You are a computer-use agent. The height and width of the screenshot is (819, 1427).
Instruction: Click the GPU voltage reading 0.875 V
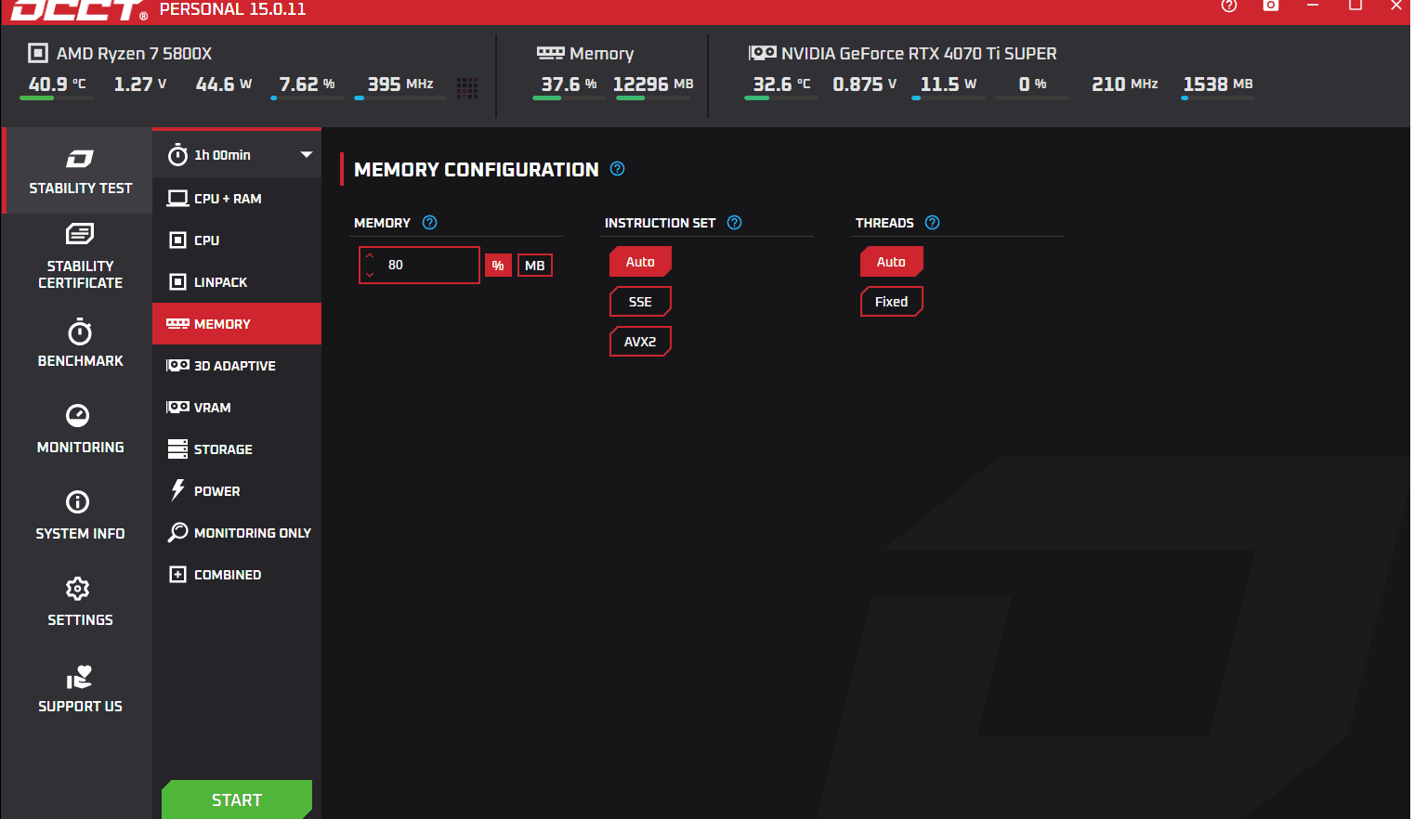tap(865, 84)
